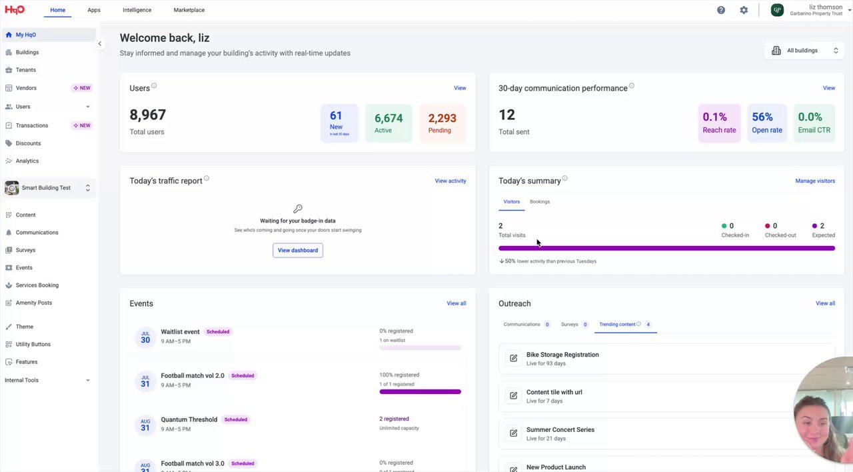Collapse the left sidebar with the chevron
Image resolution: width=853 pixels, height=472 pixels.
point(100,44)
